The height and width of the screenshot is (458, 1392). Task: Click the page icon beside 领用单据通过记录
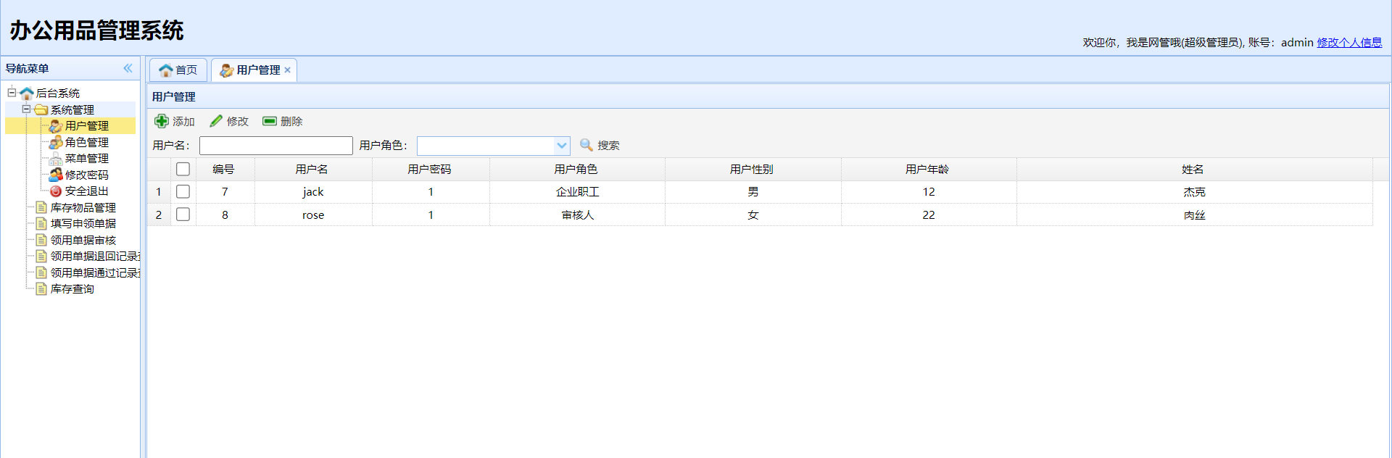tap(41, 272)
